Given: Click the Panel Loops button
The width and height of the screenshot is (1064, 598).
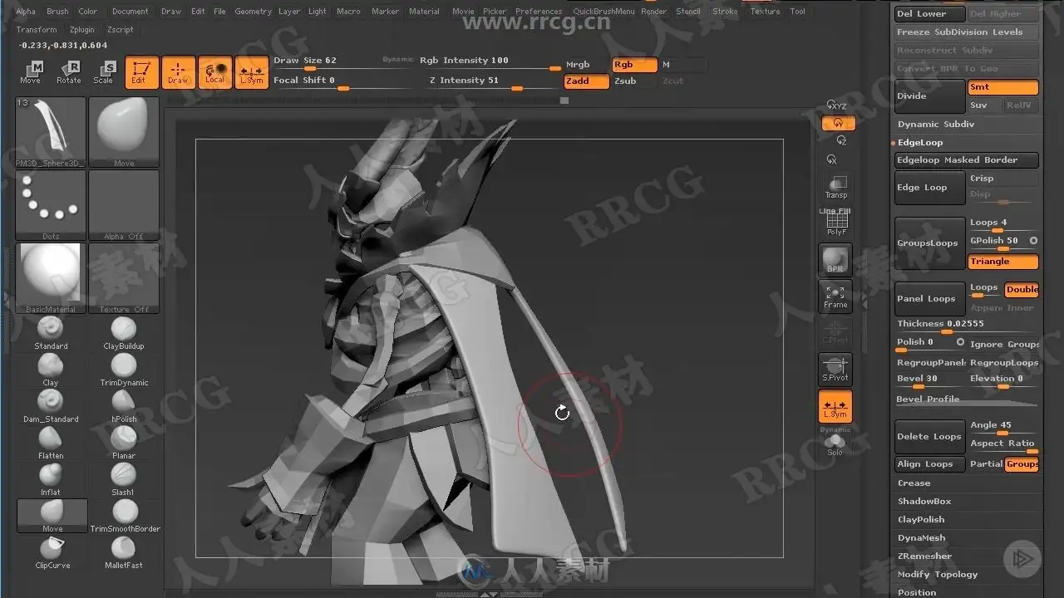Looking at the screenshot, I should (x=930, y=299).
